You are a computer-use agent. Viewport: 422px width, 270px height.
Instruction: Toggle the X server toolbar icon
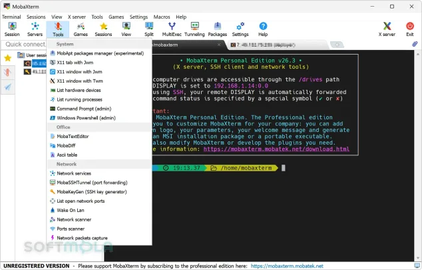point(387,29)
